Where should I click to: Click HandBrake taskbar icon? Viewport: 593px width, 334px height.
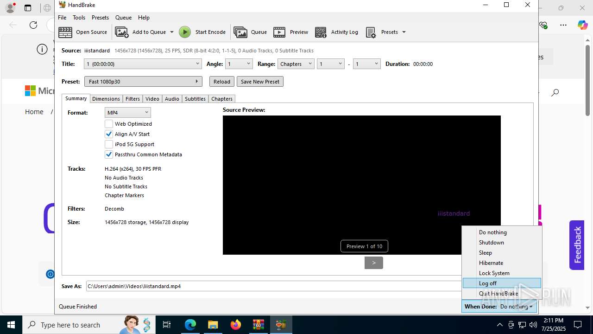[x=281, y=325]
